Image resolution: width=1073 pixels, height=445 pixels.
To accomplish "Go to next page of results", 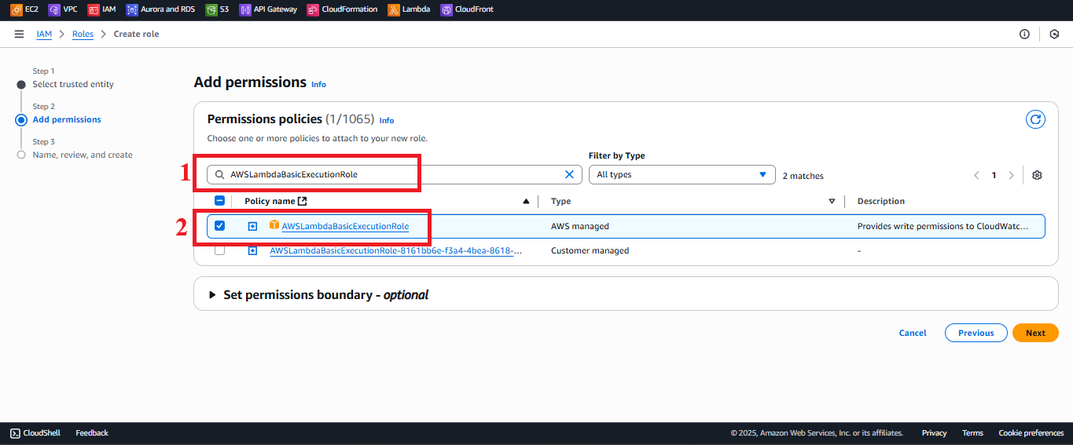I will tap(1011, 175).
